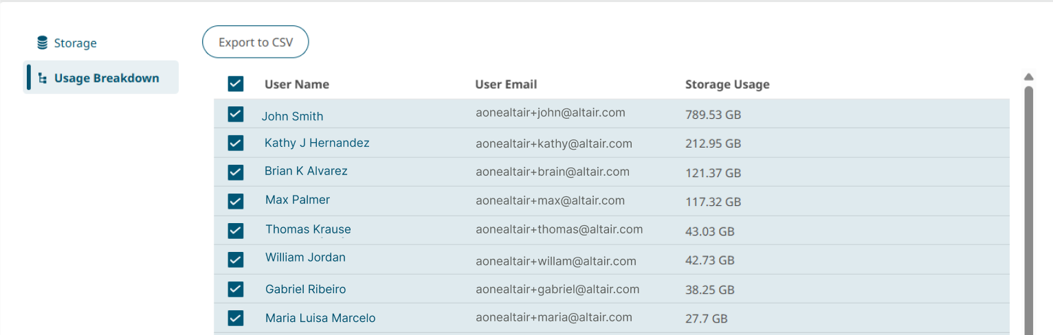Deselect Gabriel Ribeiro's checkbox

236,289
